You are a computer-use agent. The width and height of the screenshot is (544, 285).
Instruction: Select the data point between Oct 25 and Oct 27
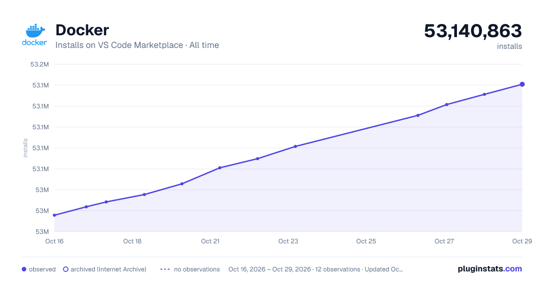tap(418, 115)
